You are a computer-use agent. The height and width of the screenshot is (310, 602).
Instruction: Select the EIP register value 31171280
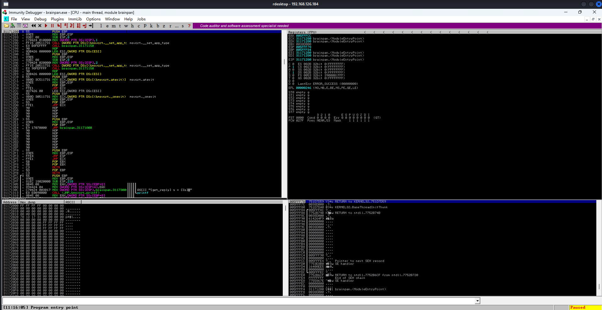[304, 59]
